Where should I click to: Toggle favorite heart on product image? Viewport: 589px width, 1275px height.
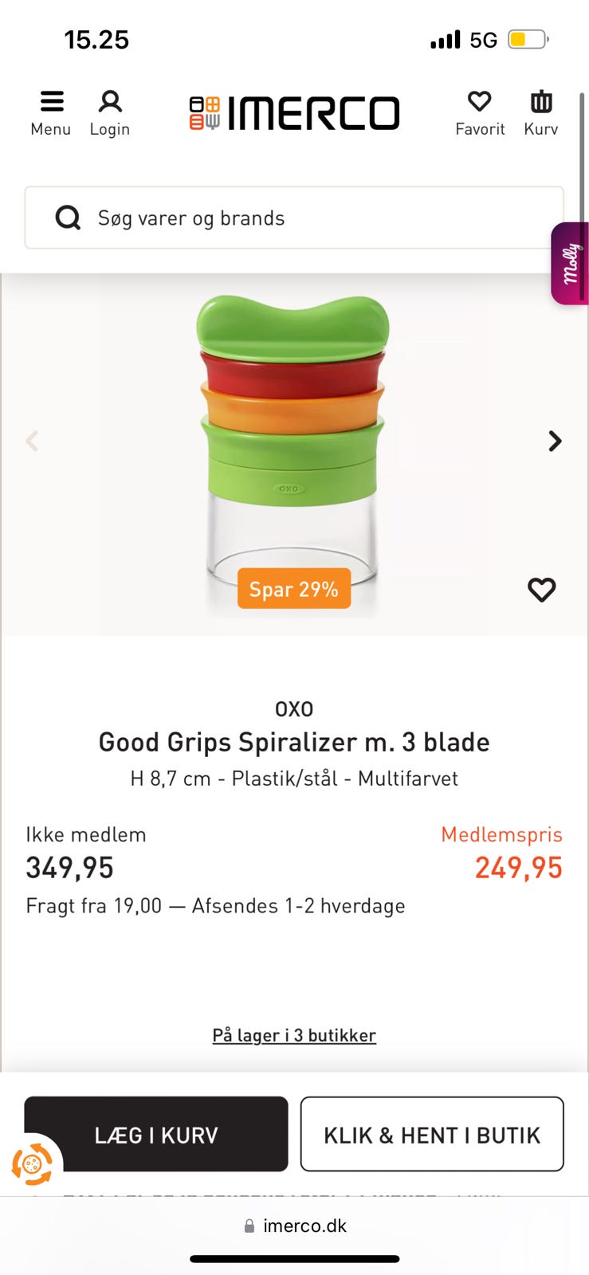tap(541, 590)
